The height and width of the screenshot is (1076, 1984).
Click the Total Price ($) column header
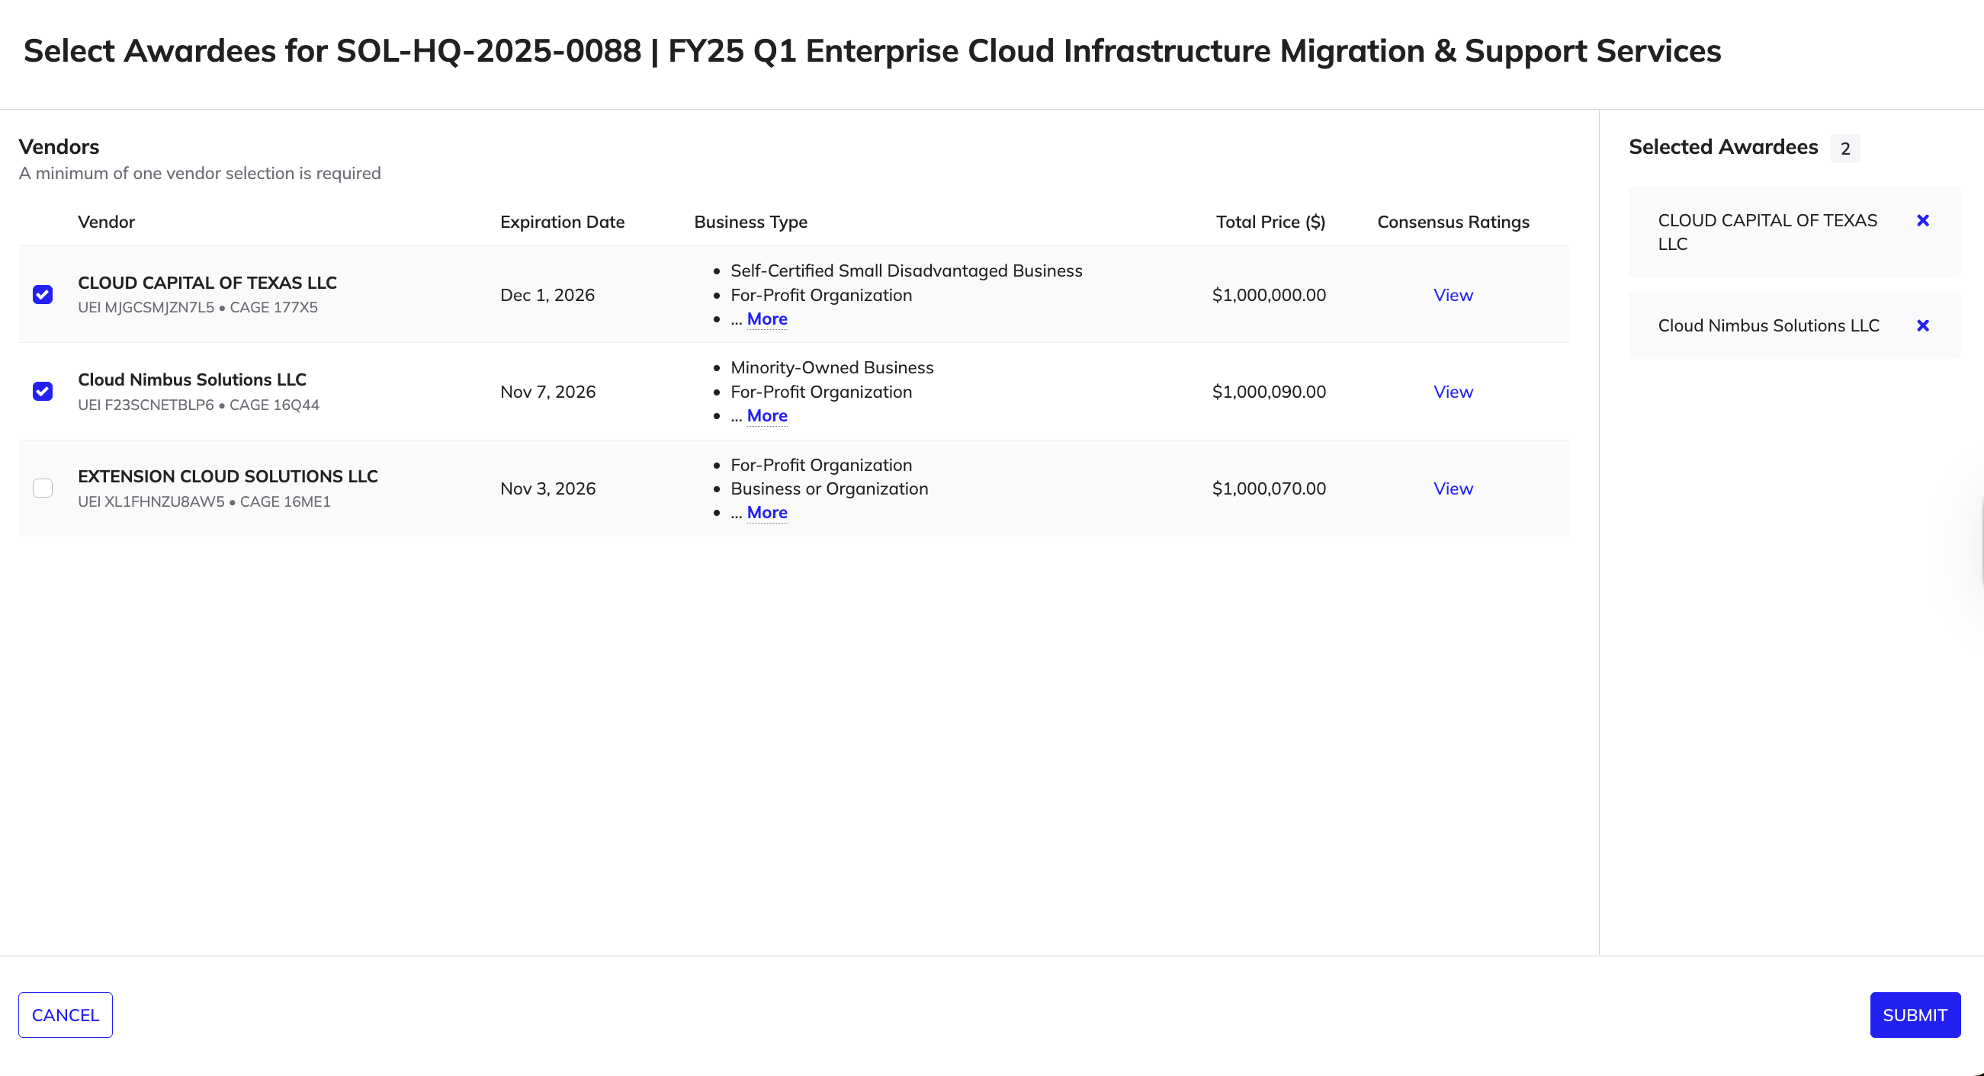[1270, 222]
